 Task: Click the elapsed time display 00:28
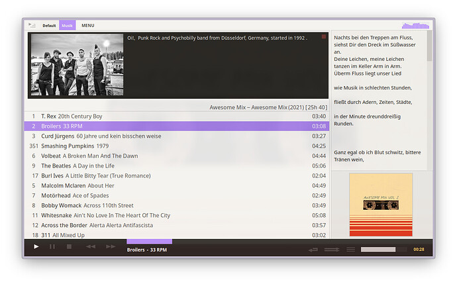click(x=419, y=250)
